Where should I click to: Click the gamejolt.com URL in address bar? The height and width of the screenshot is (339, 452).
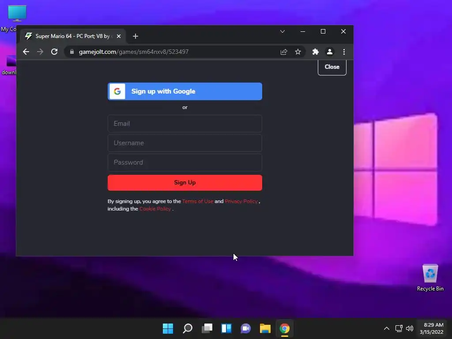click(134, 52)
